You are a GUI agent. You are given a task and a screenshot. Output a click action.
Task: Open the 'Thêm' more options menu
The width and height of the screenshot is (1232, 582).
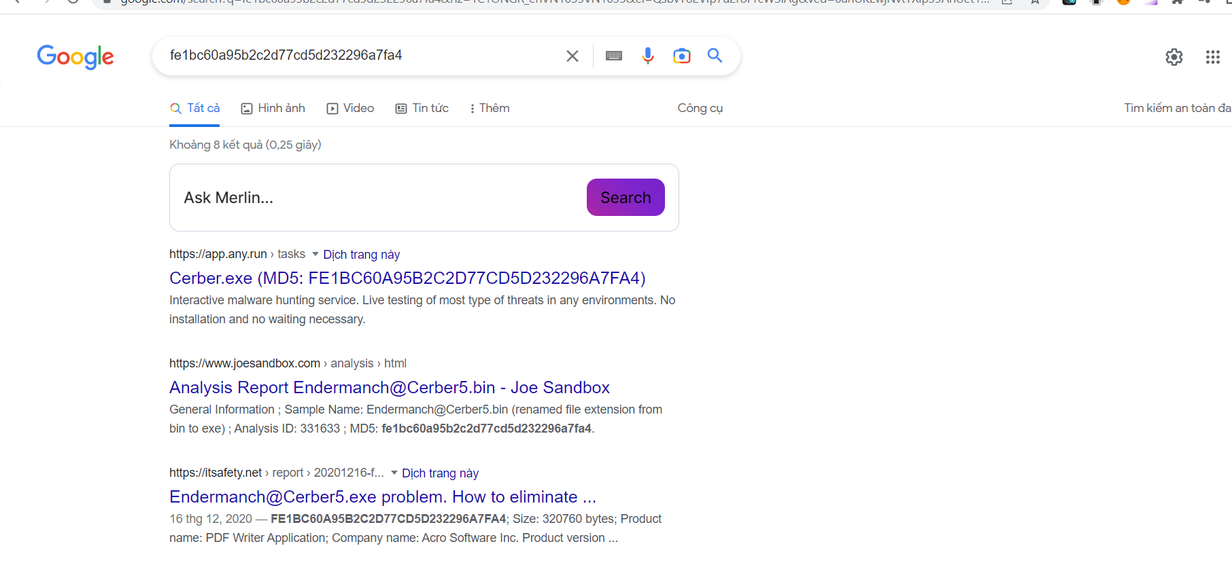coord(490,108)
